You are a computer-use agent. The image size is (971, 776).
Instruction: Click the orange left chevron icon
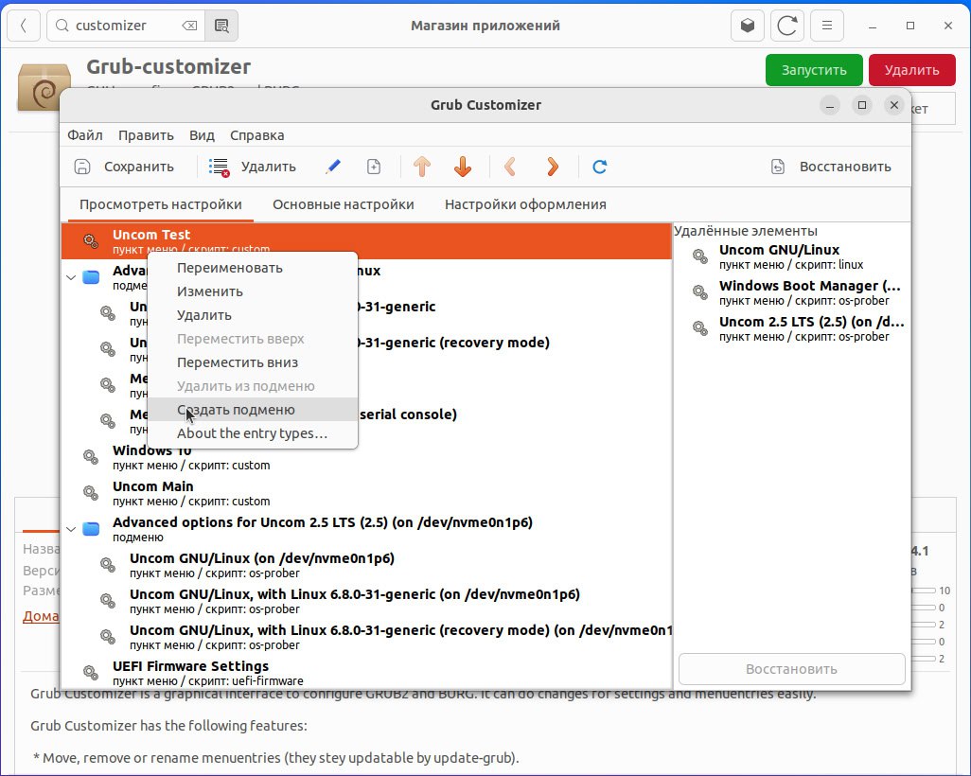[x=510, y=167]
